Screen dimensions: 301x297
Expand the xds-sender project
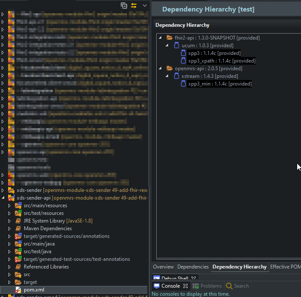click(x=3, y=190)
